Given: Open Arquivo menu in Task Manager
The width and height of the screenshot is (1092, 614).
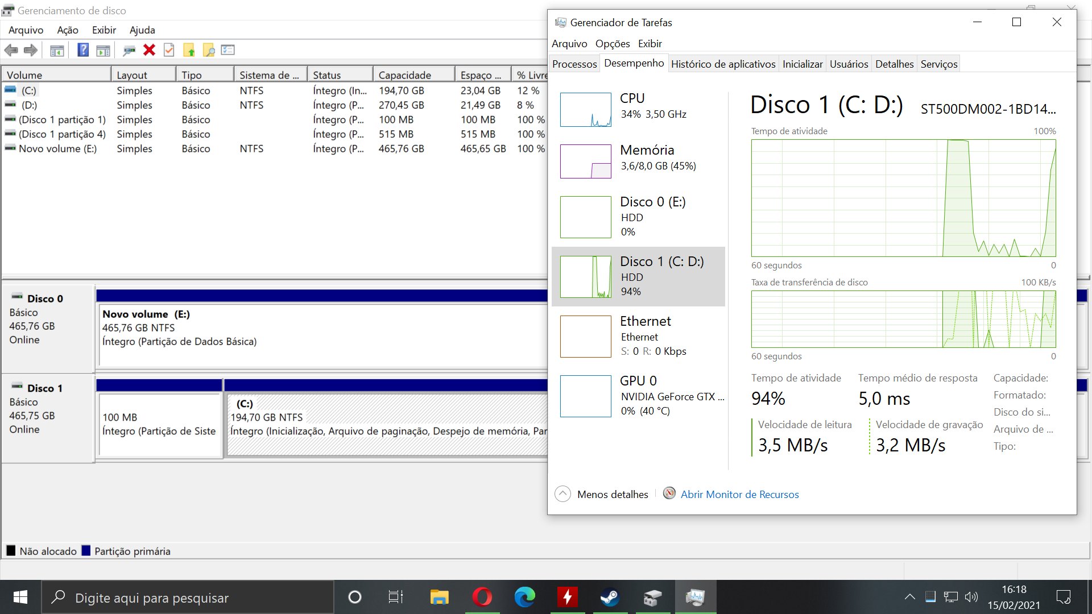Looking at the screenshot, I should [569, 44].
